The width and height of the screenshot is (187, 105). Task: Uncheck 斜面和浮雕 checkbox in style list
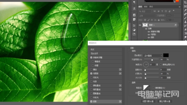(91, 58)
